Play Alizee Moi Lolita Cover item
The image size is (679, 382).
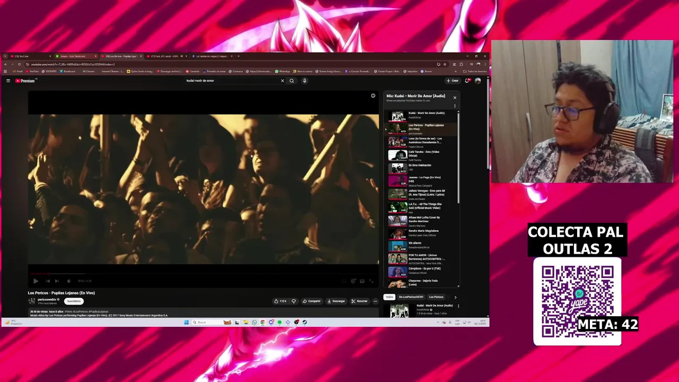pyautogui.click(x=422, y=221)
